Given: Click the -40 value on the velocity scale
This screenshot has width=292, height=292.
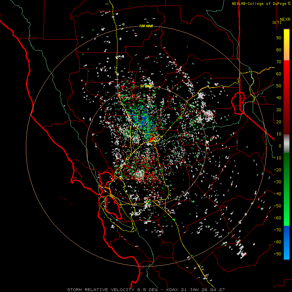Looking at the screenshot, I should 277,194.
